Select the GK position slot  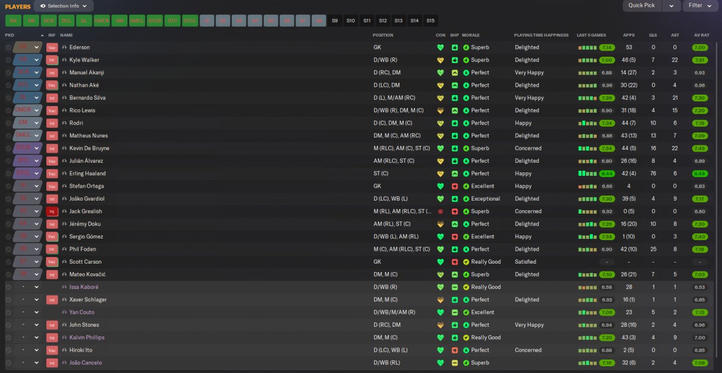(13, 21)
